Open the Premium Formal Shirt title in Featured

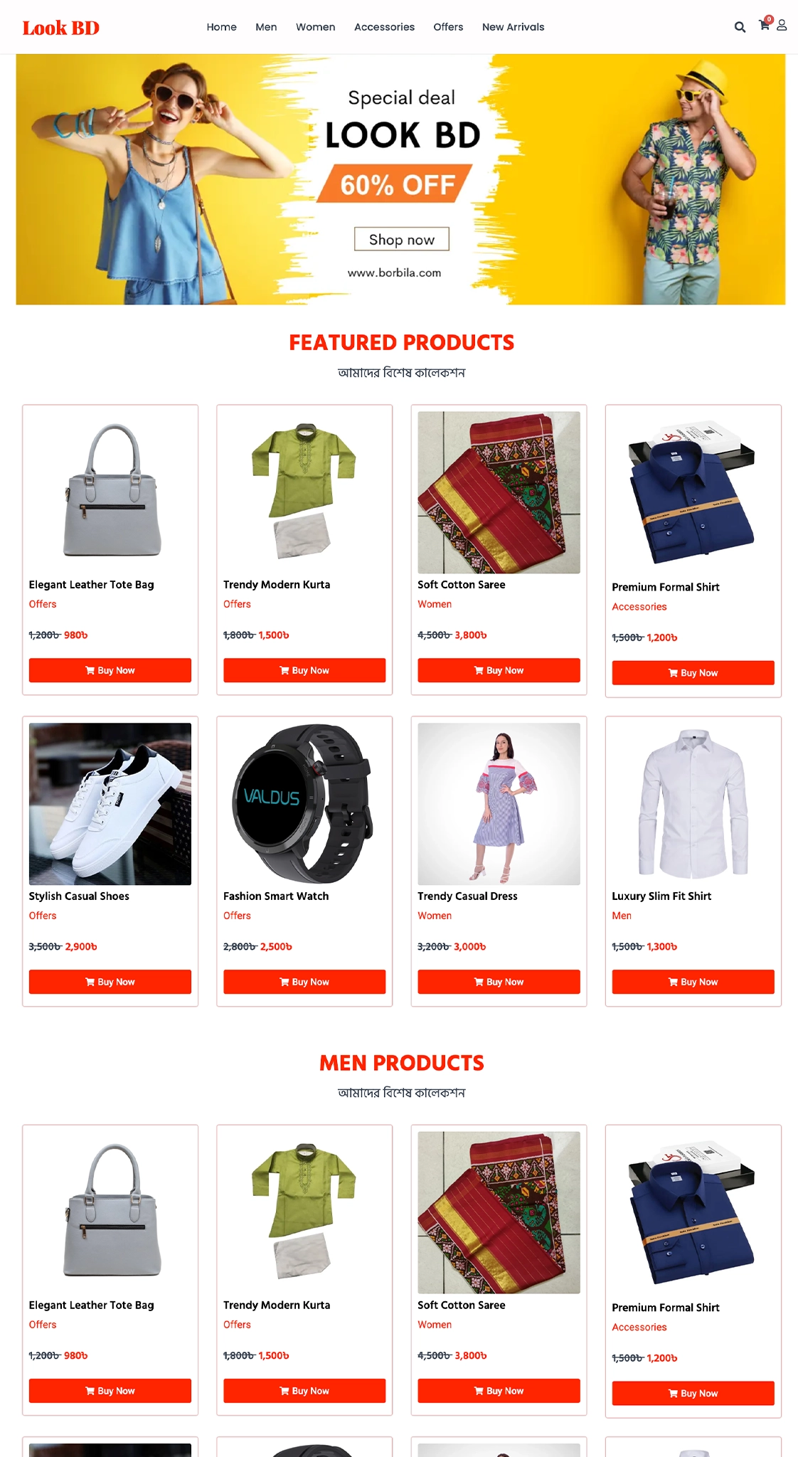click(666, 587)
